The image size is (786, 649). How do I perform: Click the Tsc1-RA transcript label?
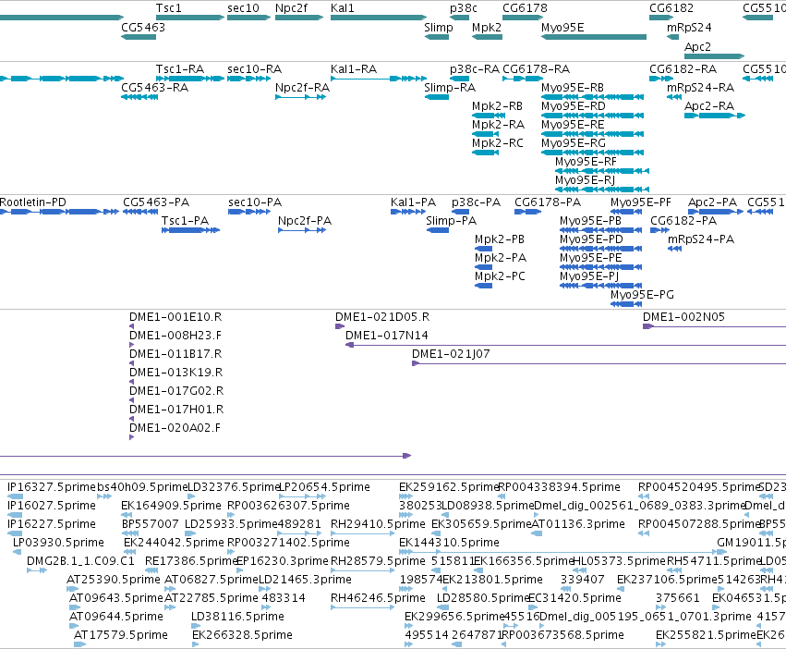coord(180,69)
